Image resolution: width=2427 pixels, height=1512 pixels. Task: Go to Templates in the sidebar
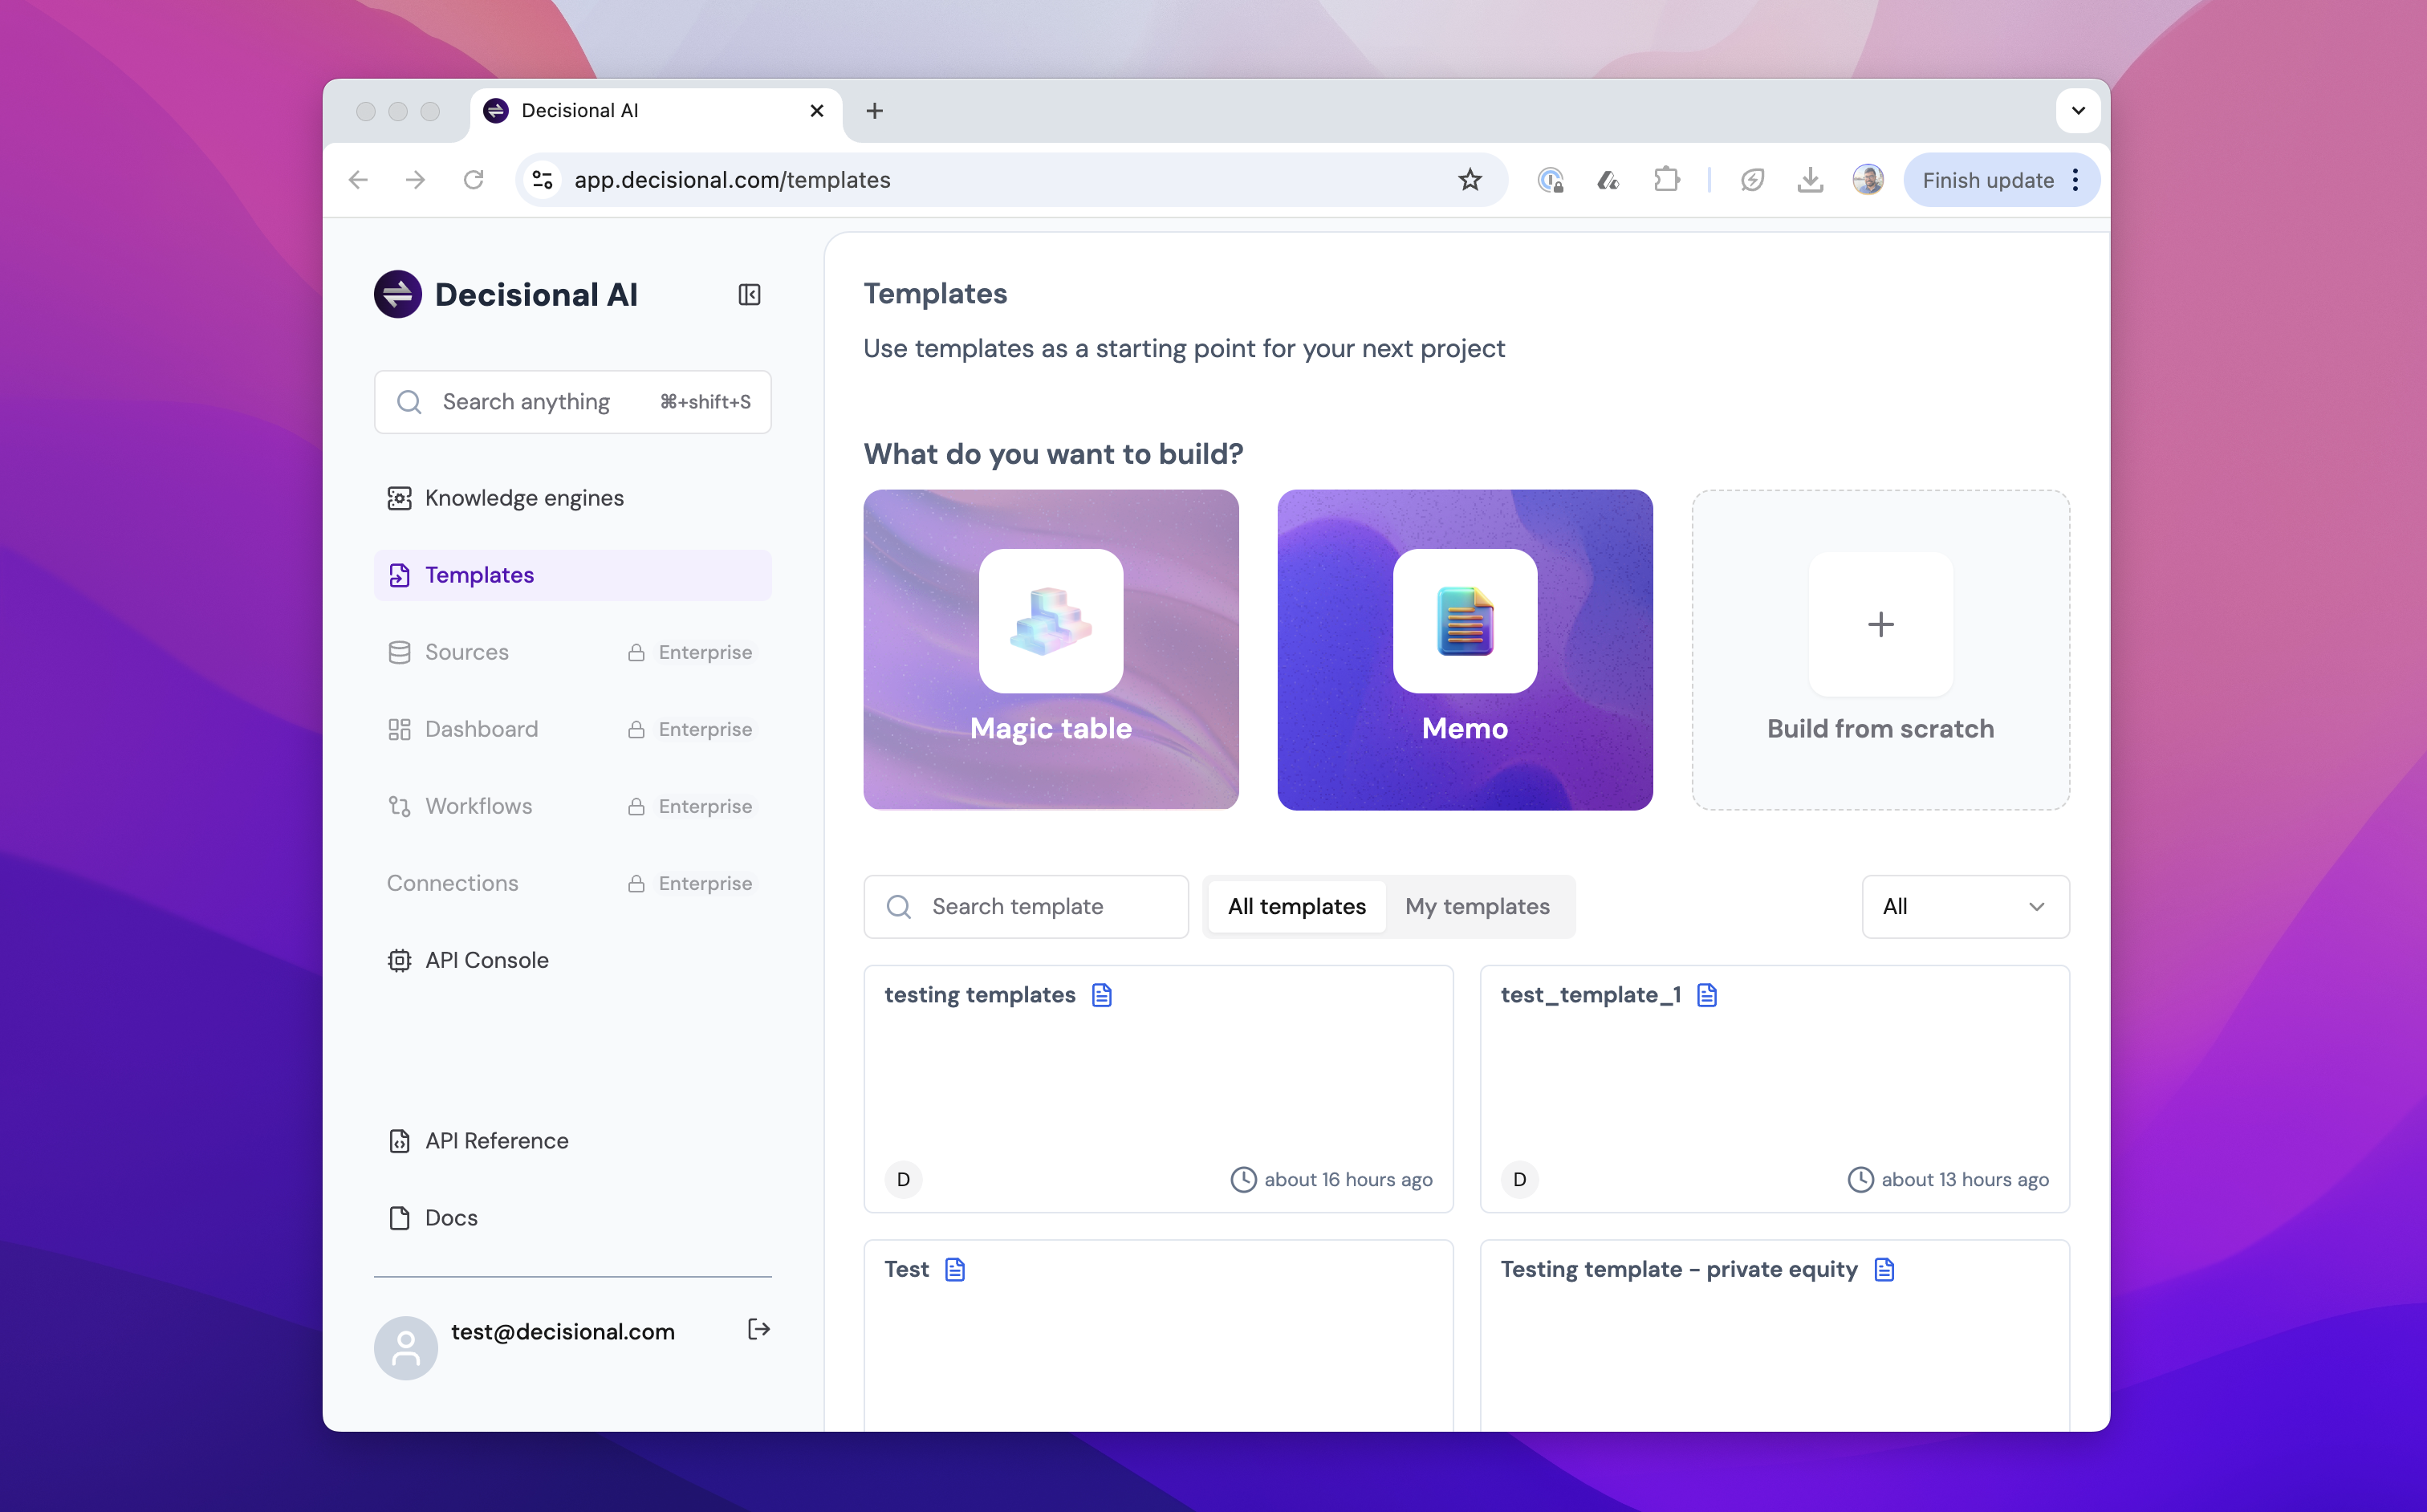click(479, 575)
